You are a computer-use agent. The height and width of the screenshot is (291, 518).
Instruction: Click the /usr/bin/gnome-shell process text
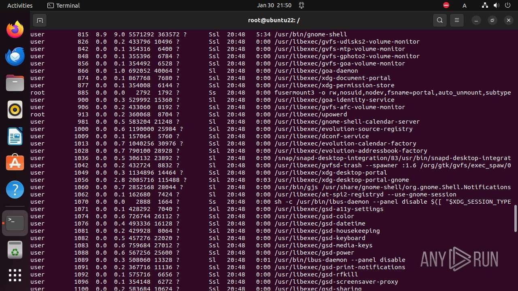click(x=310, y=34)
